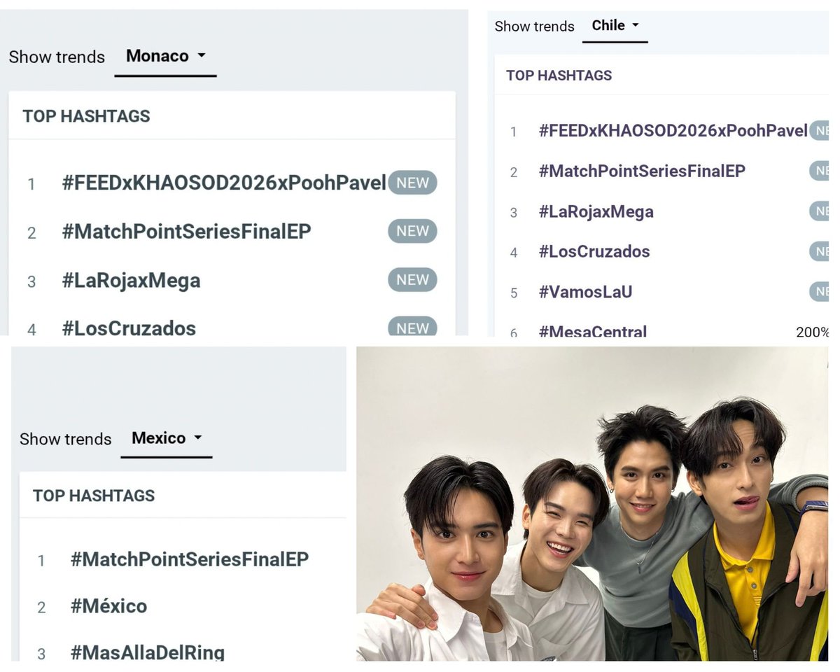
Task: Open the Chile country dropdown
Action: click(x=615, y=25)
